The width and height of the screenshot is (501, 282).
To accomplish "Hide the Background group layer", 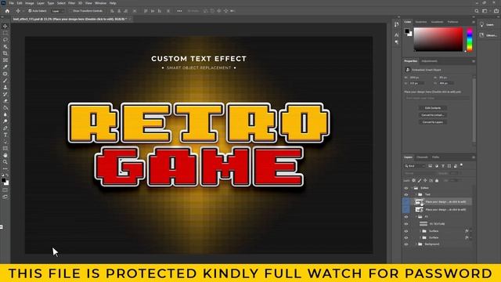I will 406,244.
